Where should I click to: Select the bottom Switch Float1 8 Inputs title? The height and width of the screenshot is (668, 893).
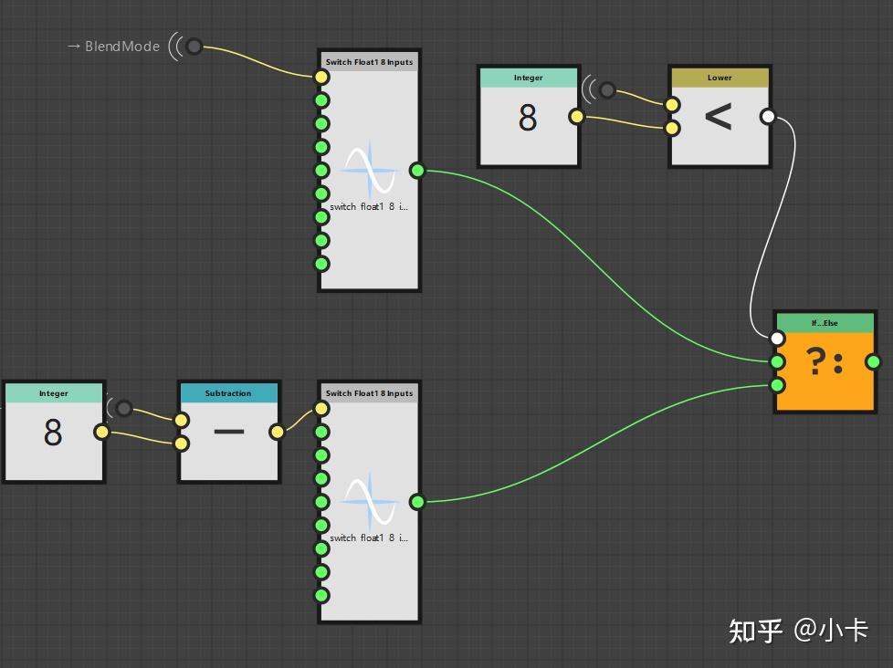(x=369, y=393)
